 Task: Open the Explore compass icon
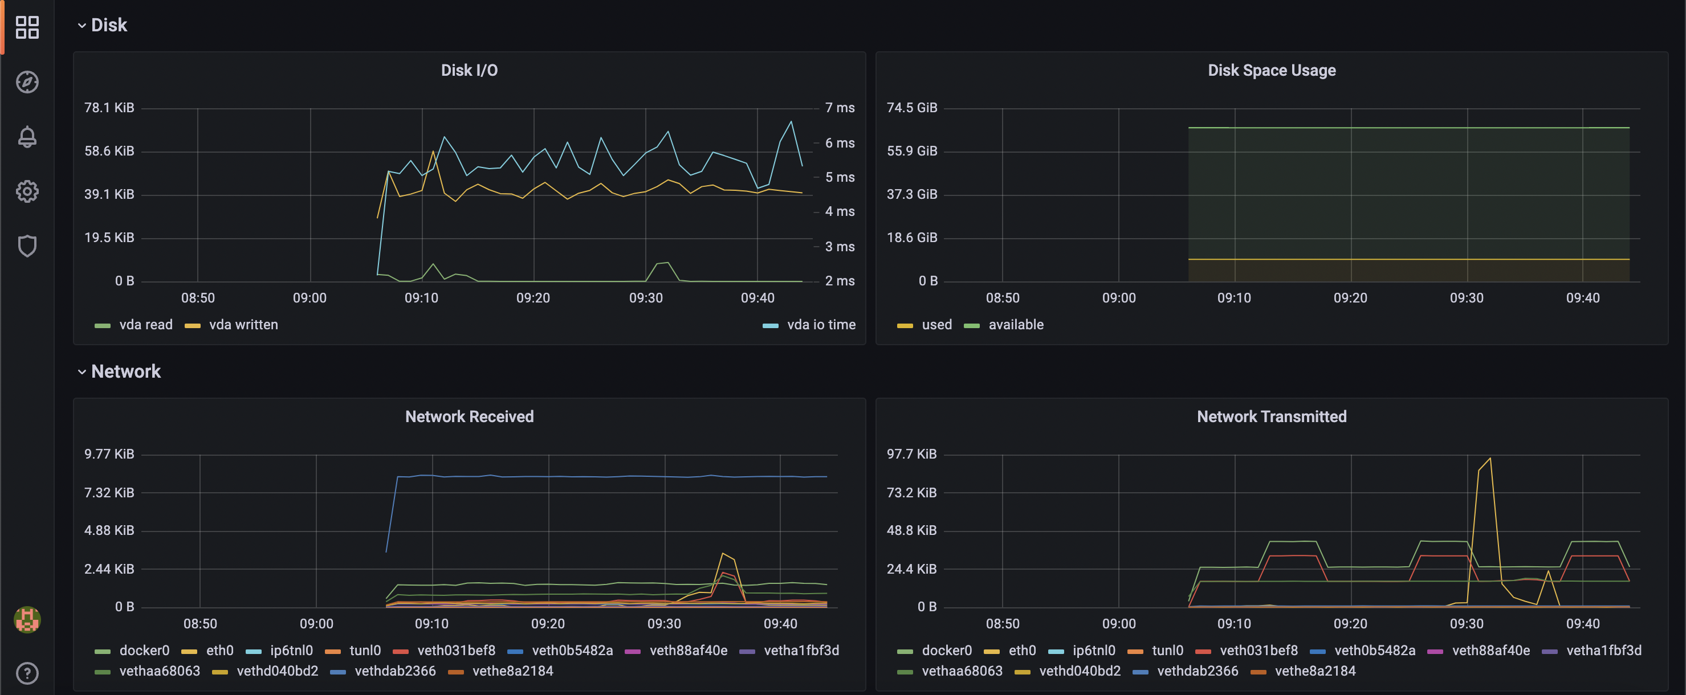27,82
